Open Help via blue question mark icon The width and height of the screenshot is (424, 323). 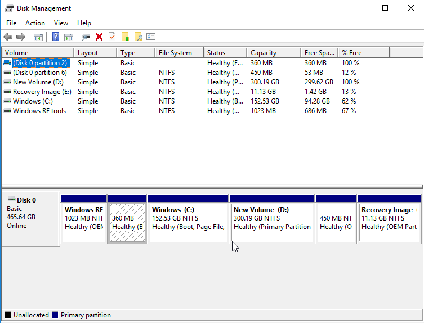[55, 37]
